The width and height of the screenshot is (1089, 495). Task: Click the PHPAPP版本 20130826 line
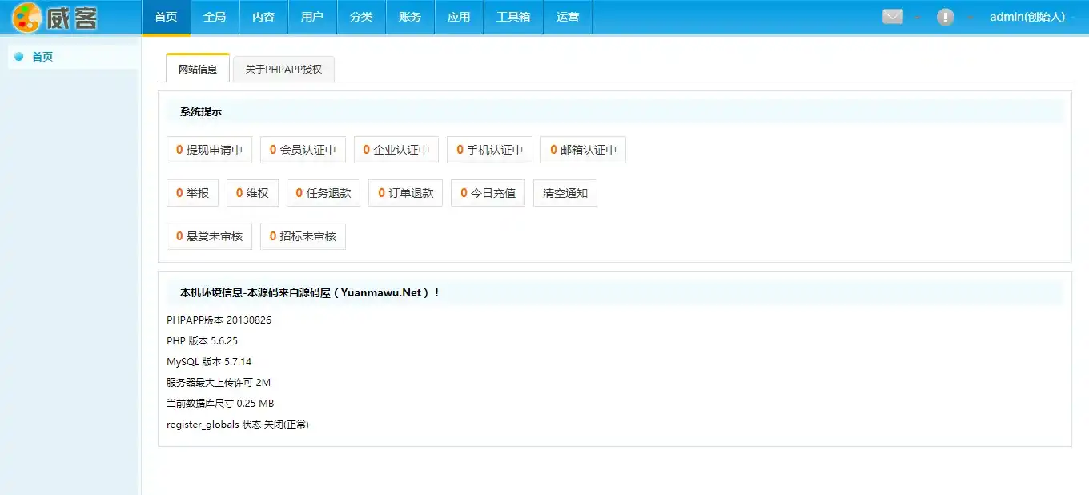pos(219,320)
